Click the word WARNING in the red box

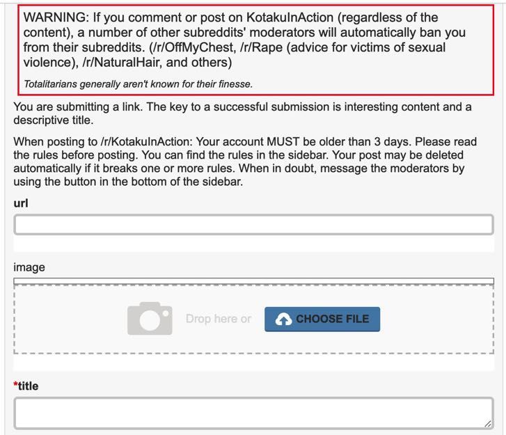click(x=56, y=17)
